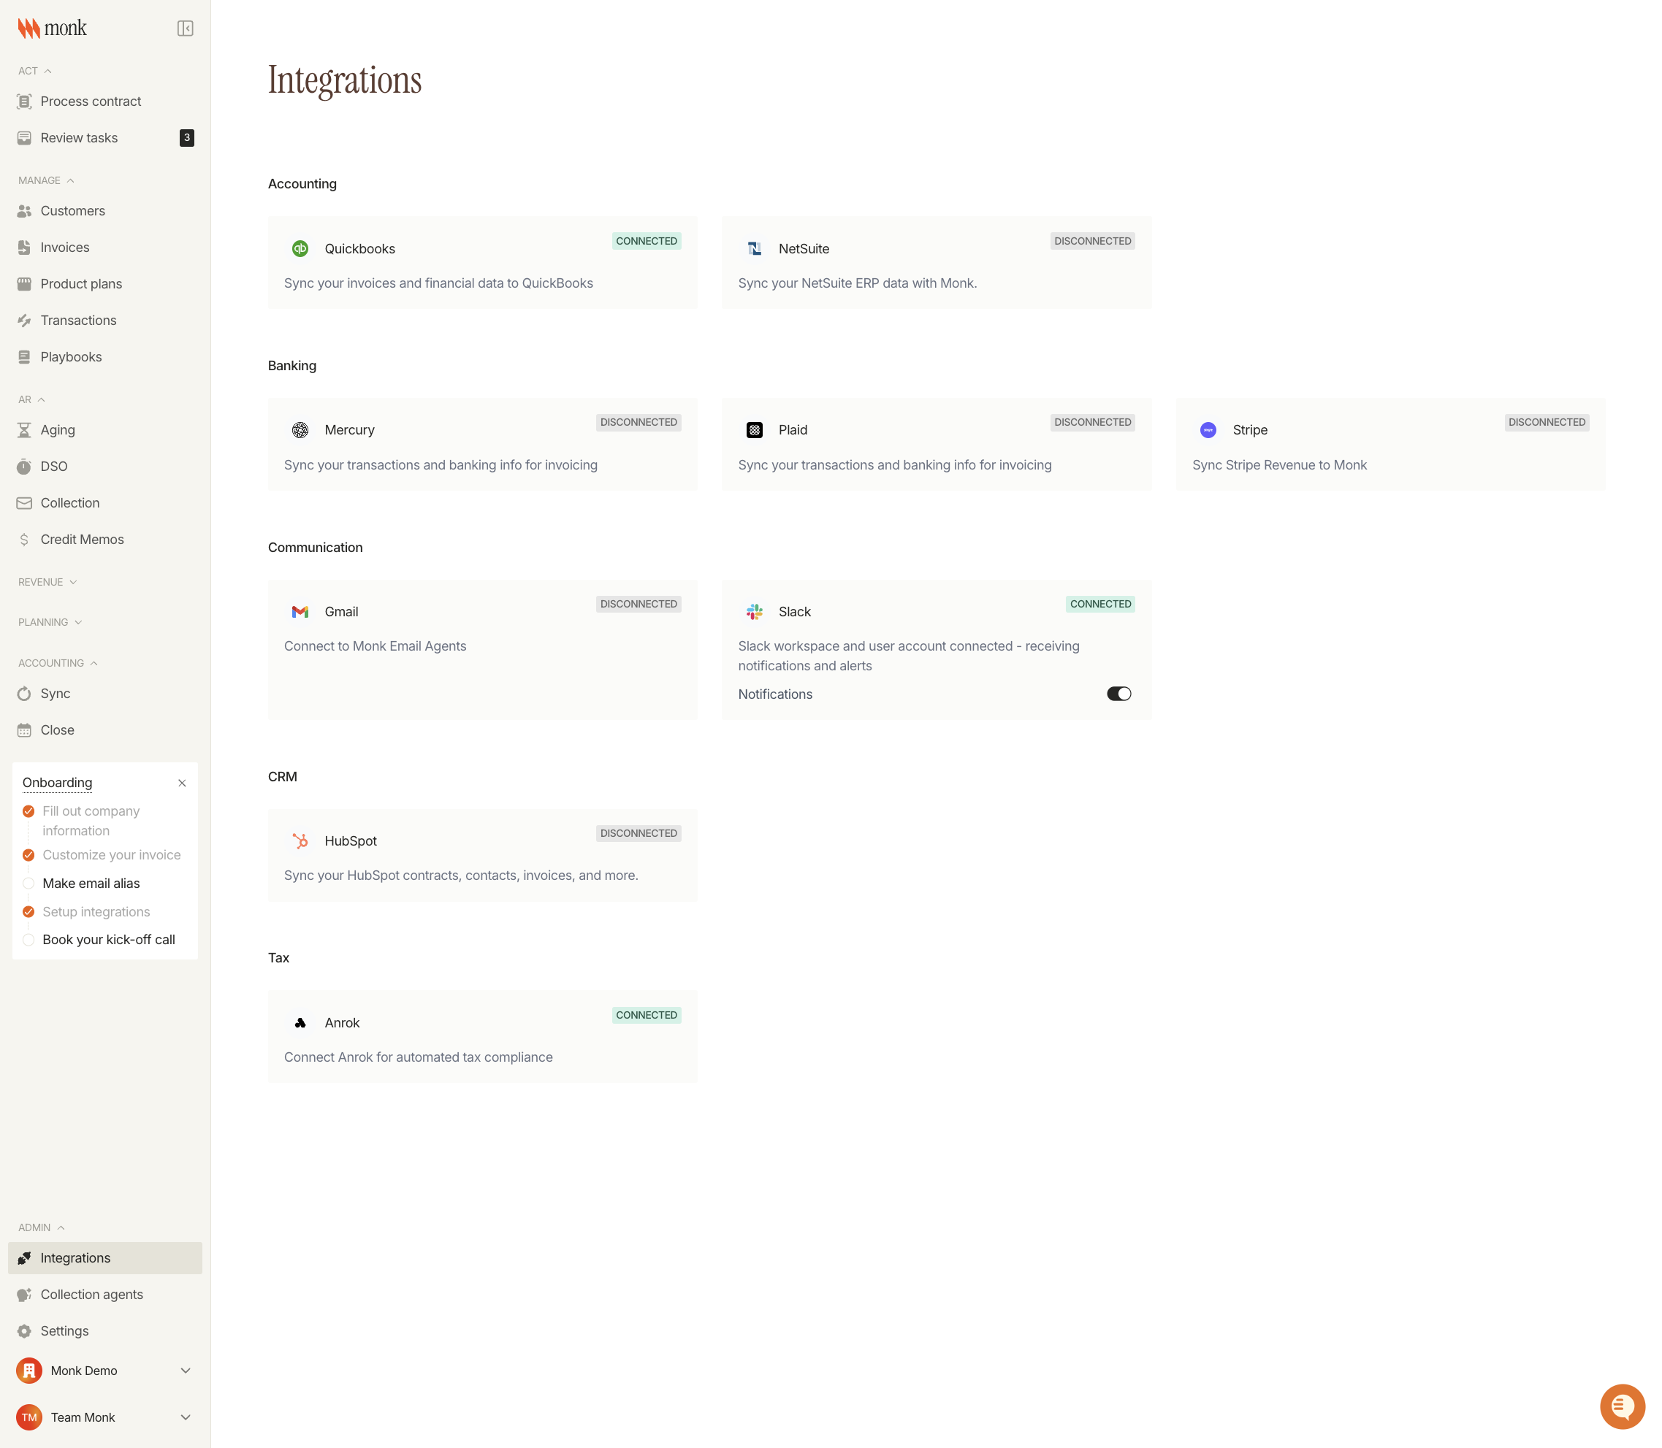Open the Invoices section

(x=65, y=248)
